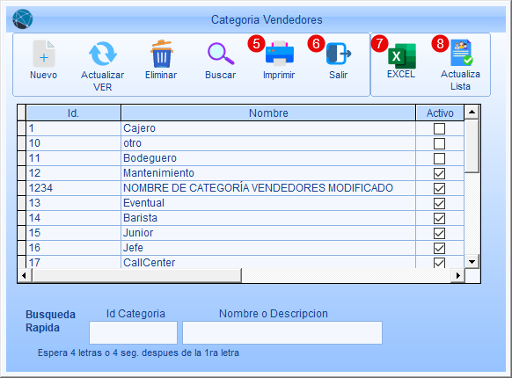Click the table's scroll down arrow
The height and width of the screenshot is (378, 512).
pos(472,261)
